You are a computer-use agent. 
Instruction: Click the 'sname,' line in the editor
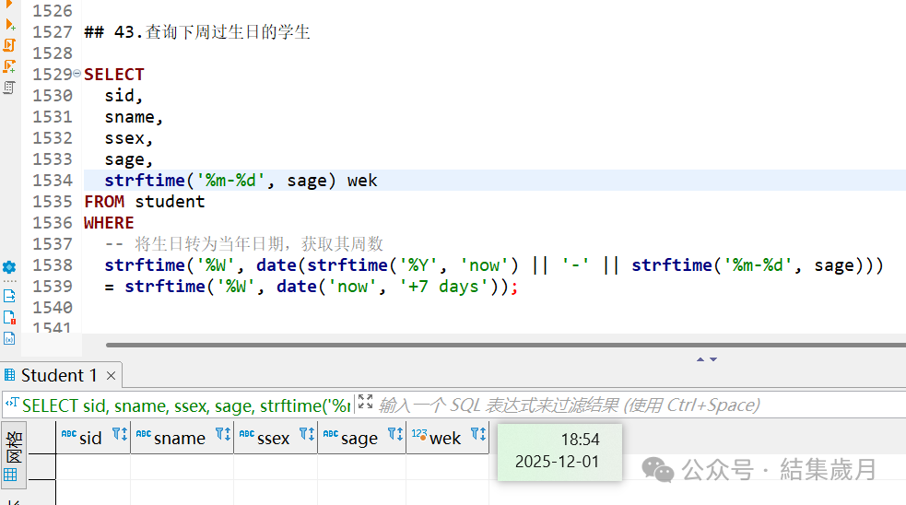point(134,117)
